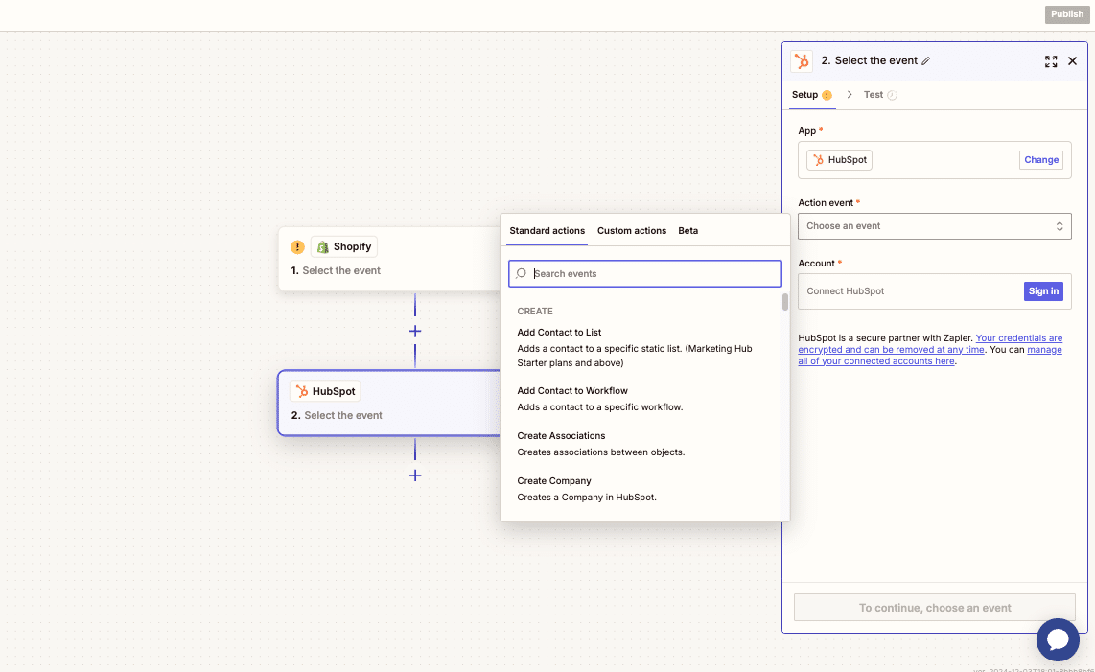Click the Setup tab warning icon
Viewport: 1095px width, 672px height.
tap(827, 95)
